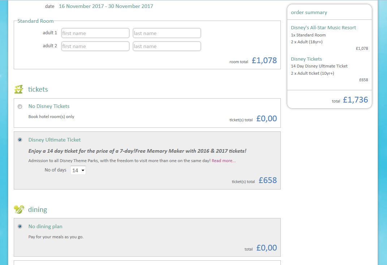Screen dimensions: 387x265
Task: Focus adult 2 first name field
Action: click(x=95, y=46)
